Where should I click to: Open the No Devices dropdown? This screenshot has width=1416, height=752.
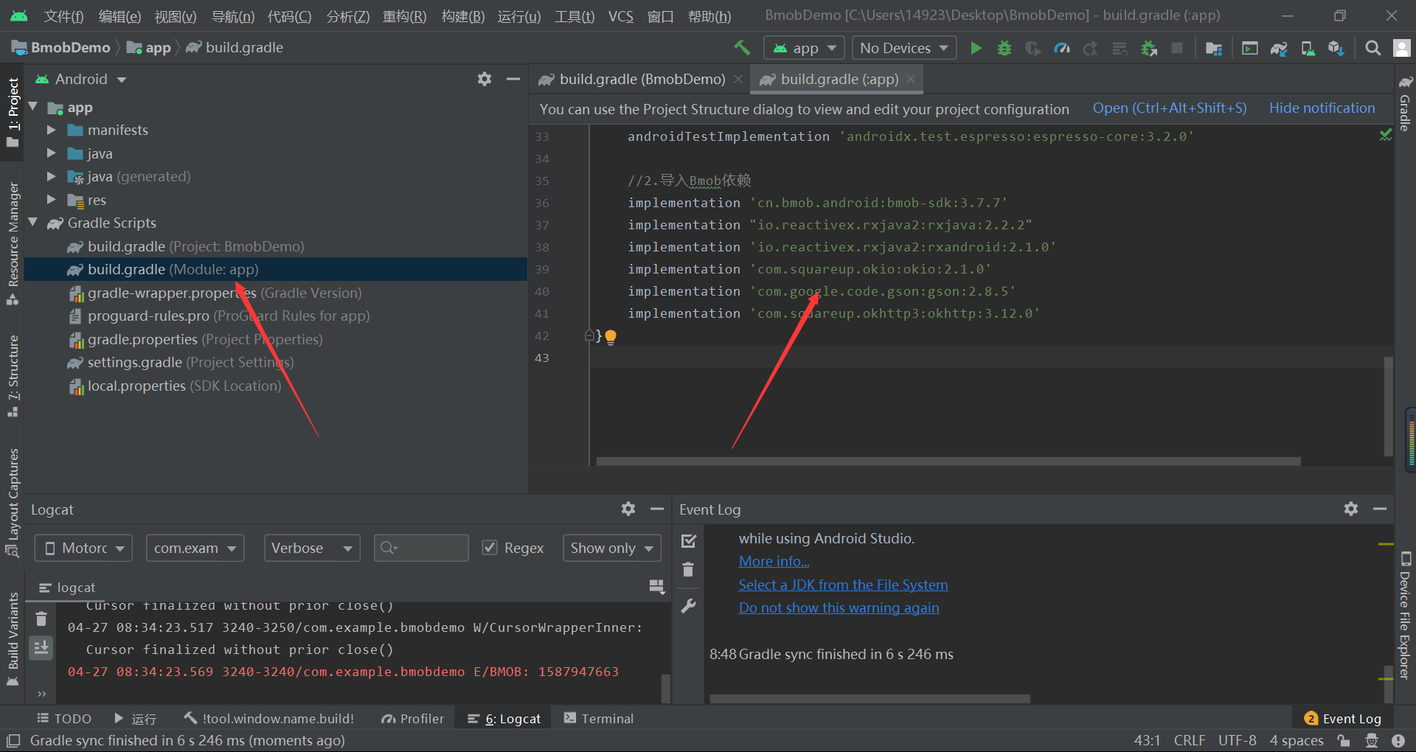pos(903,47)
